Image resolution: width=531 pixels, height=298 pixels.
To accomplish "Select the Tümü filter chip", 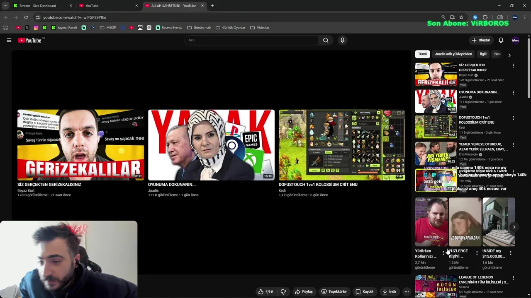I will pyautogui.click(x=422, y=54).
